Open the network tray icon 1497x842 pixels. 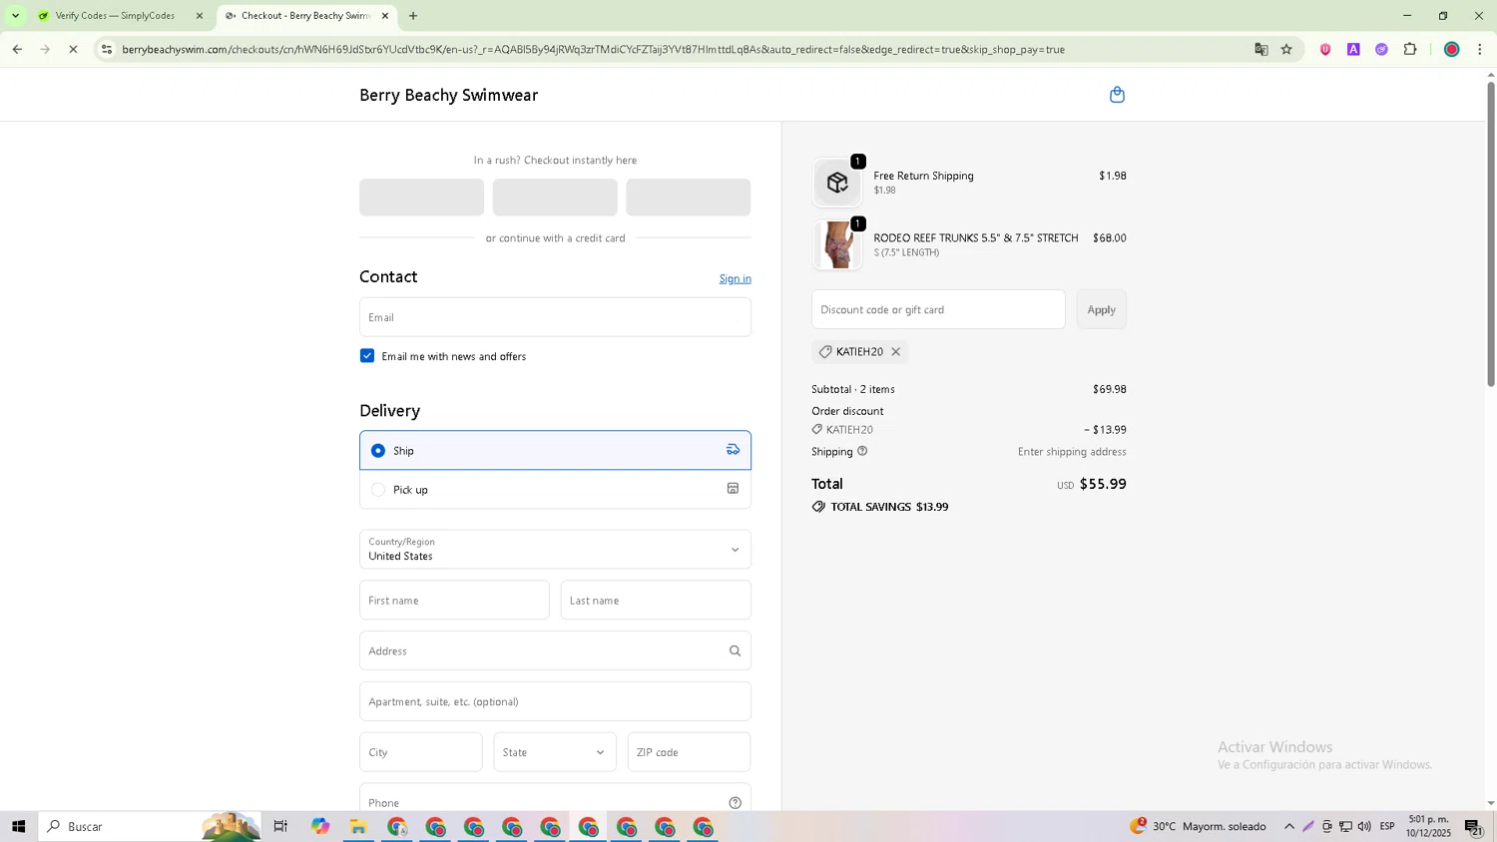tap(1345, 826)
